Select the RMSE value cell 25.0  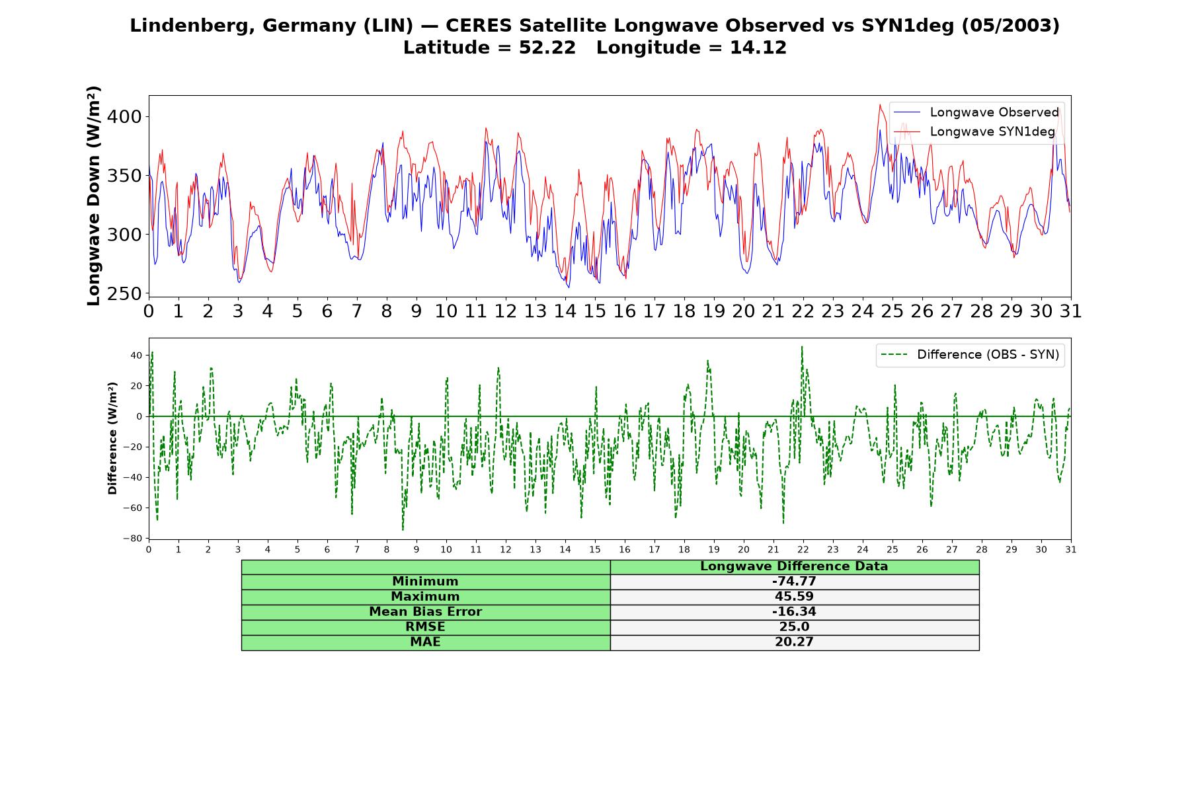click(x=794, y=627)
